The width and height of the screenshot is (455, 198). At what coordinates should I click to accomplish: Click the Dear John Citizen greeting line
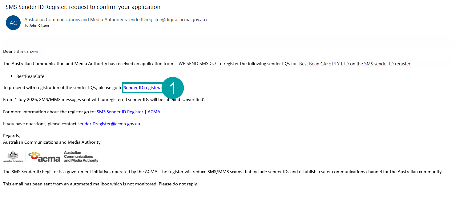click(x=20, y=51)
